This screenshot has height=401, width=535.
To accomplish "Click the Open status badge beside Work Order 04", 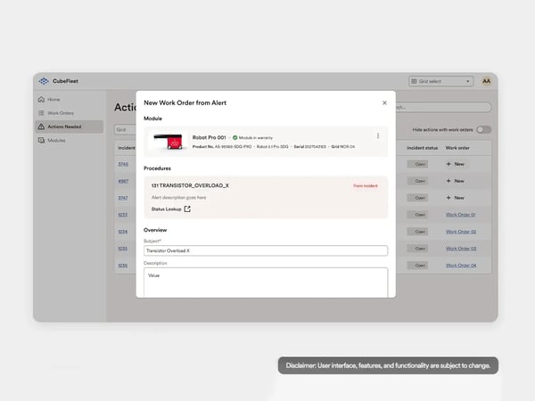I will pyautogui.click(x=417, y=266).
